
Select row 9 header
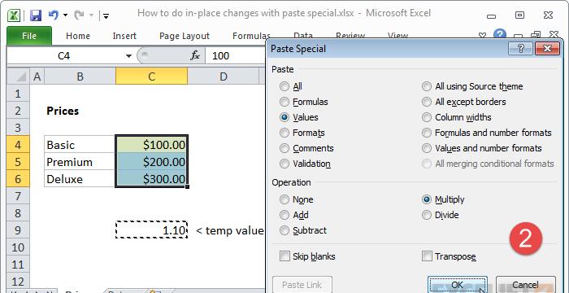[18, 230]
